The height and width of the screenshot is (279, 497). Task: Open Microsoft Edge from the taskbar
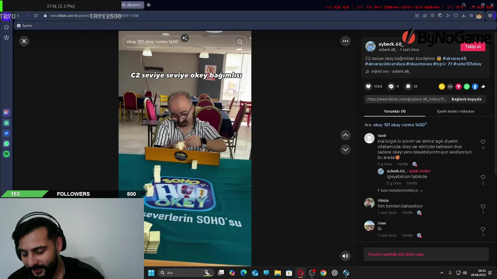[x=243, y=273]
